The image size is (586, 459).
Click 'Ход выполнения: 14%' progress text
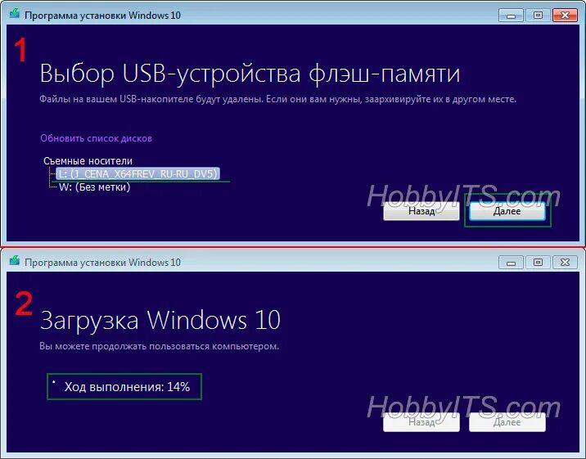127,386
